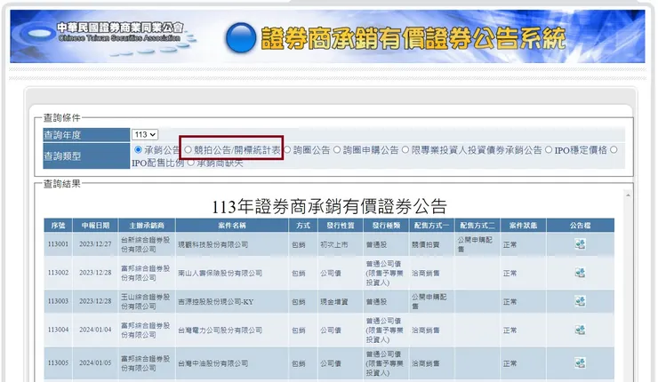Click 洽商銷售 in row 113002
658x382 pixels.
426,273
